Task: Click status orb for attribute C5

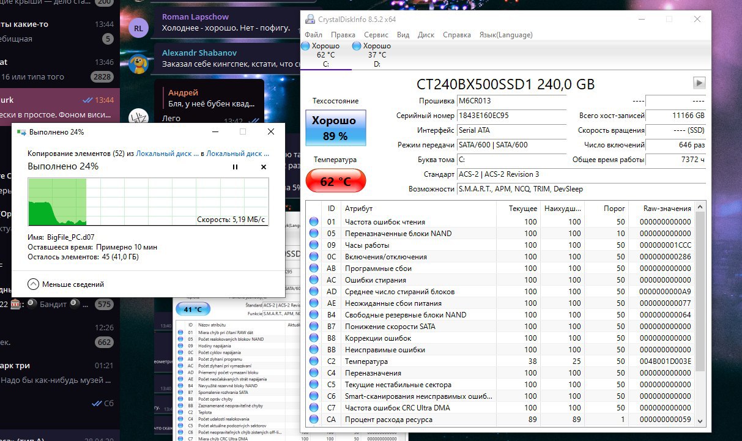Action: pyautogui.click(x=314, y=385)
